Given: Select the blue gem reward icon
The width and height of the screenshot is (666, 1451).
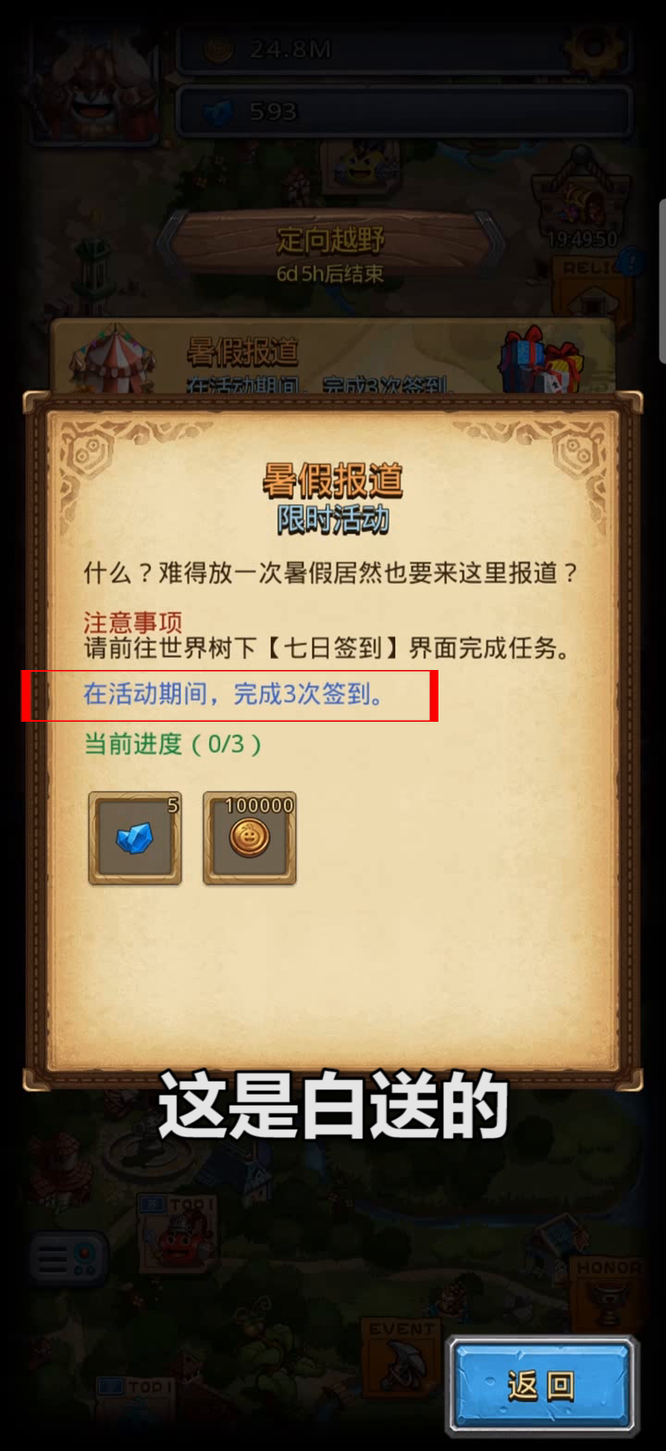Looking at the screenshot, I should tap(135, 838).
